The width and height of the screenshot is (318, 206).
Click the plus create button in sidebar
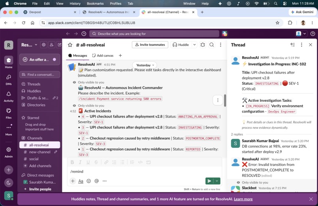pyautogui.click(x=9, y=170)
